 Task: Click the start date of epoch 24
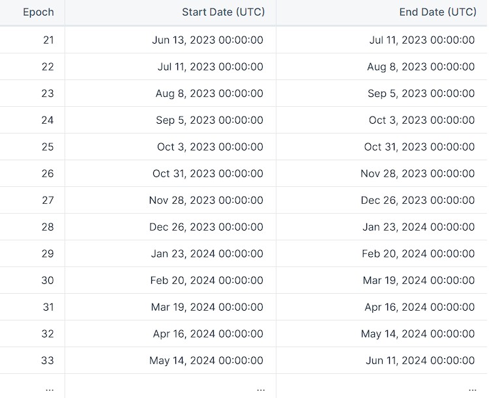pos(209,120)
